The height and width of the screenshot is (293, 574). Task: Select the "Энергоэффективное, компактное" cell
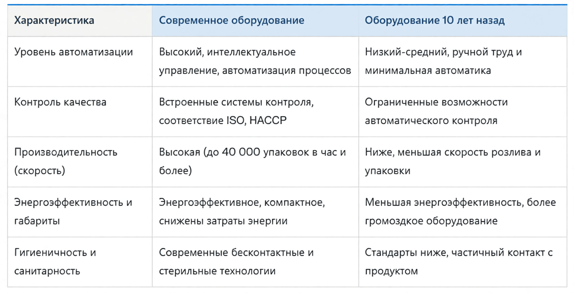[x=242, y=211]
